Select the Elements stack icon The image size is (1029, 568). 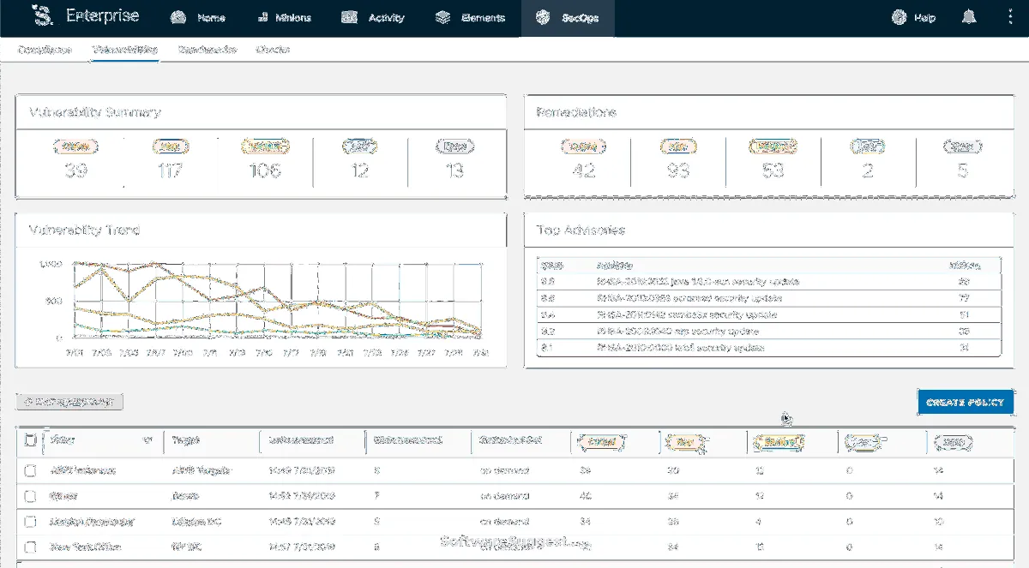442,17
